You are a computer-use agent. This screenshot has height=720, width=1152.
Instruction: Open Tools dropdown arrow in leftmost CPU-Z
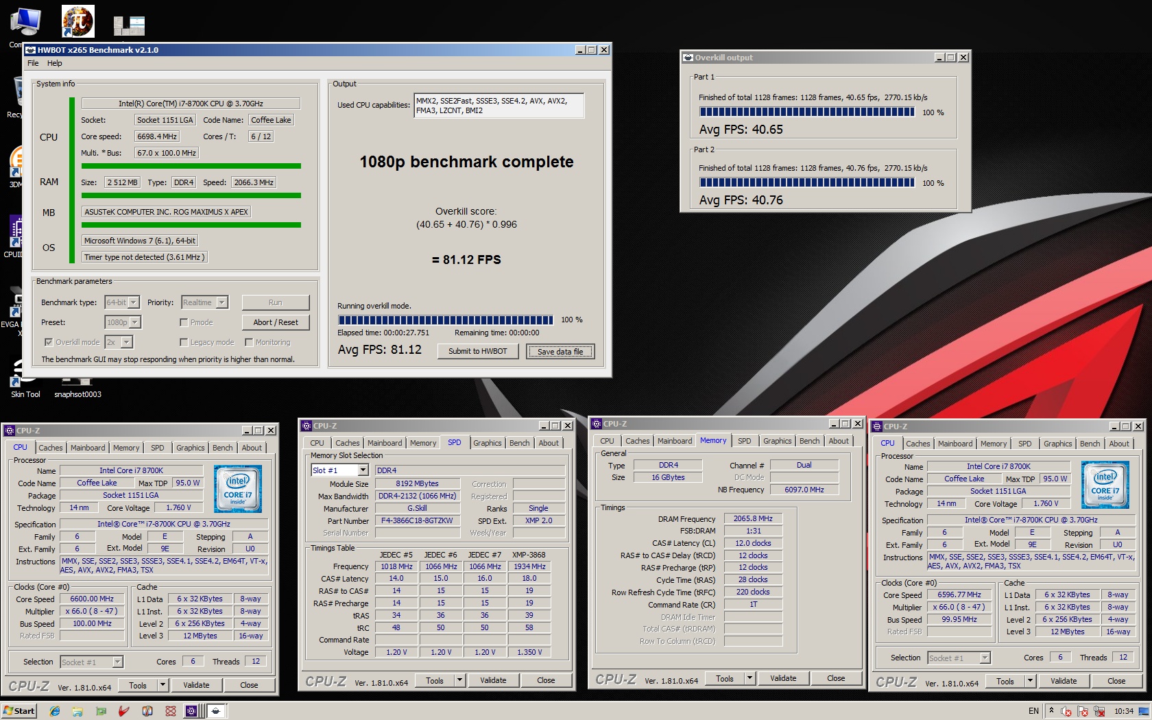(x=163, y=685)
